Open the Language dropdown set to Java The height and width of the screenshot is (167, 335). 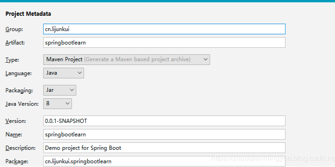pos(63,73)
